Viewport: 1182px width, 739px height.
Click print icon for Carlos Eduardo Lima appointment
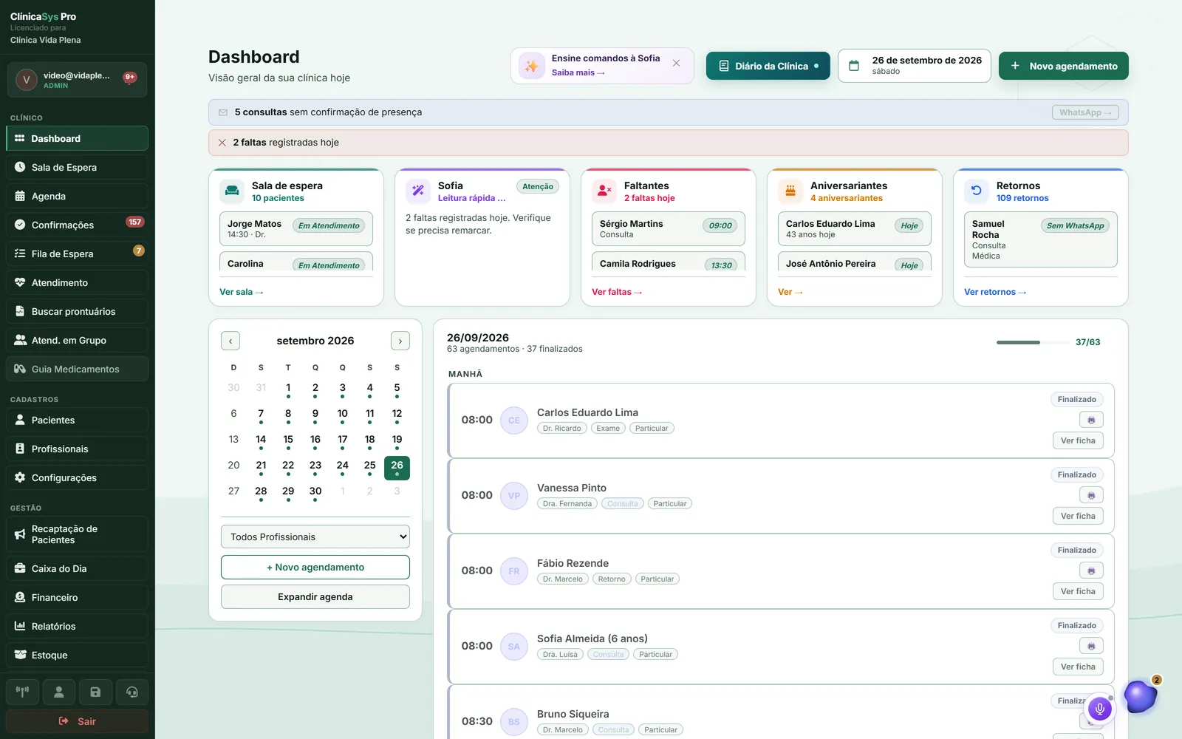(x=1091, y=420)
